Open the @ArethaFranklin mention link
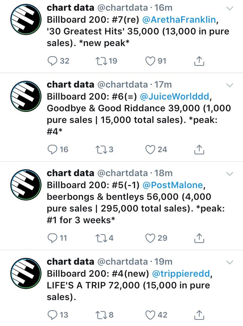Image resolution: width=243 pixels, height=326 pixels. [x=179, y=19]
